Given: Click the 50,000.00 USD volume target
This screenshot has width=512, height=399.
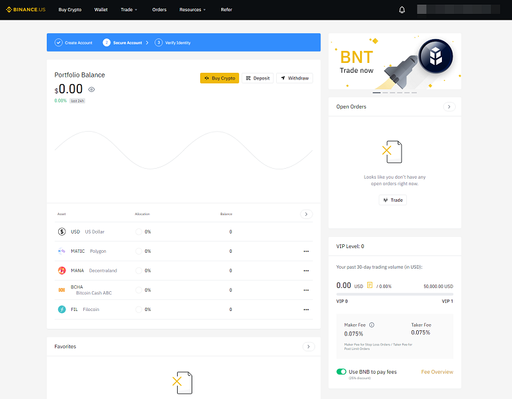Looking at the screenshot, I should tap(438, 286).
